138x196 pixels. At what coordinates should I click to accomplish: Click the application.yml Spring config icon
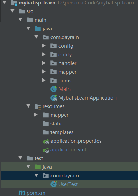46,150
